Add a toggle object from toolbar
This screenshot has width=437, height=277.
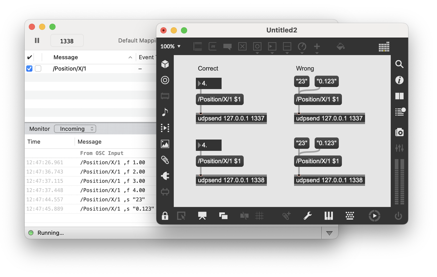(x=242, y=47)
